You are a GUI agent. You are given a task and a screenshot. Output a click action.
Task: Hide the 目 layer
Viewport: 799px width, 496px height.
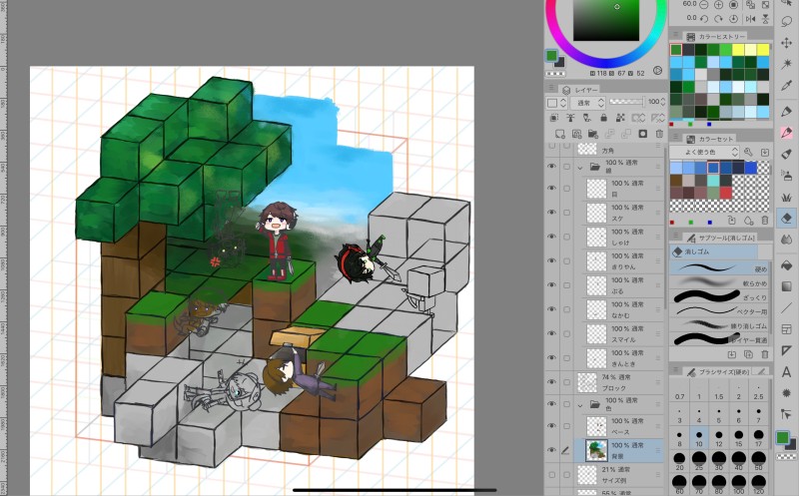(551, 188)
